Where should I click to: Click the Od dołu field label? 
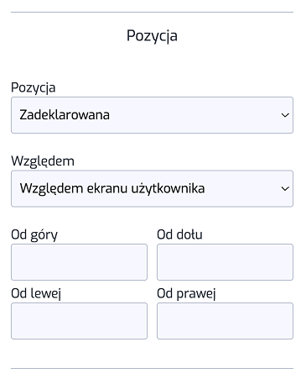[x=179, y=234]
